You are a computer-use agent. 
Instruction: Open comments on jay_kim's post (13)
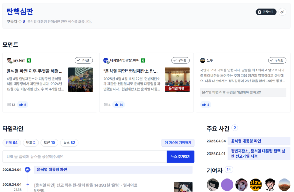[11, 104]
